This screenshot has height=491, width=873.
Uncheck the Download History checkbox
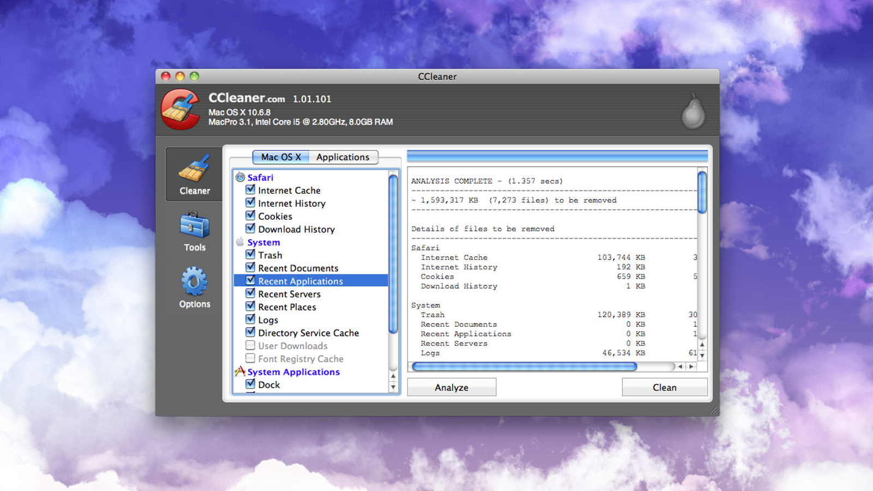(x=250, y=229)
